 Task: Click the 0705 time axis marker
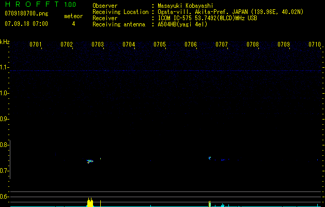[160, 45]
